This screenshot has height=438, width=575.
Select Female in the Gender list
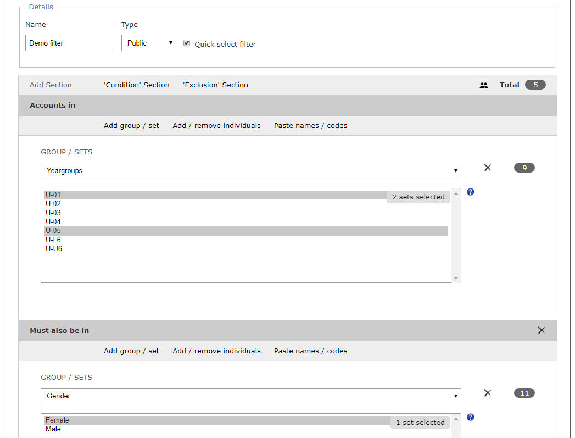click(x=247, y=420)
